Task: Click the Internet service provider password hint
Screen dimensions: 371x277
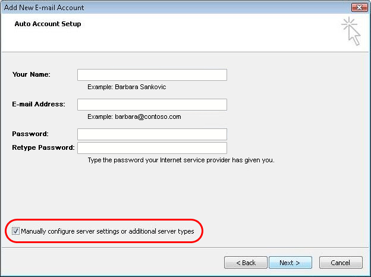Action: point(181,160)
